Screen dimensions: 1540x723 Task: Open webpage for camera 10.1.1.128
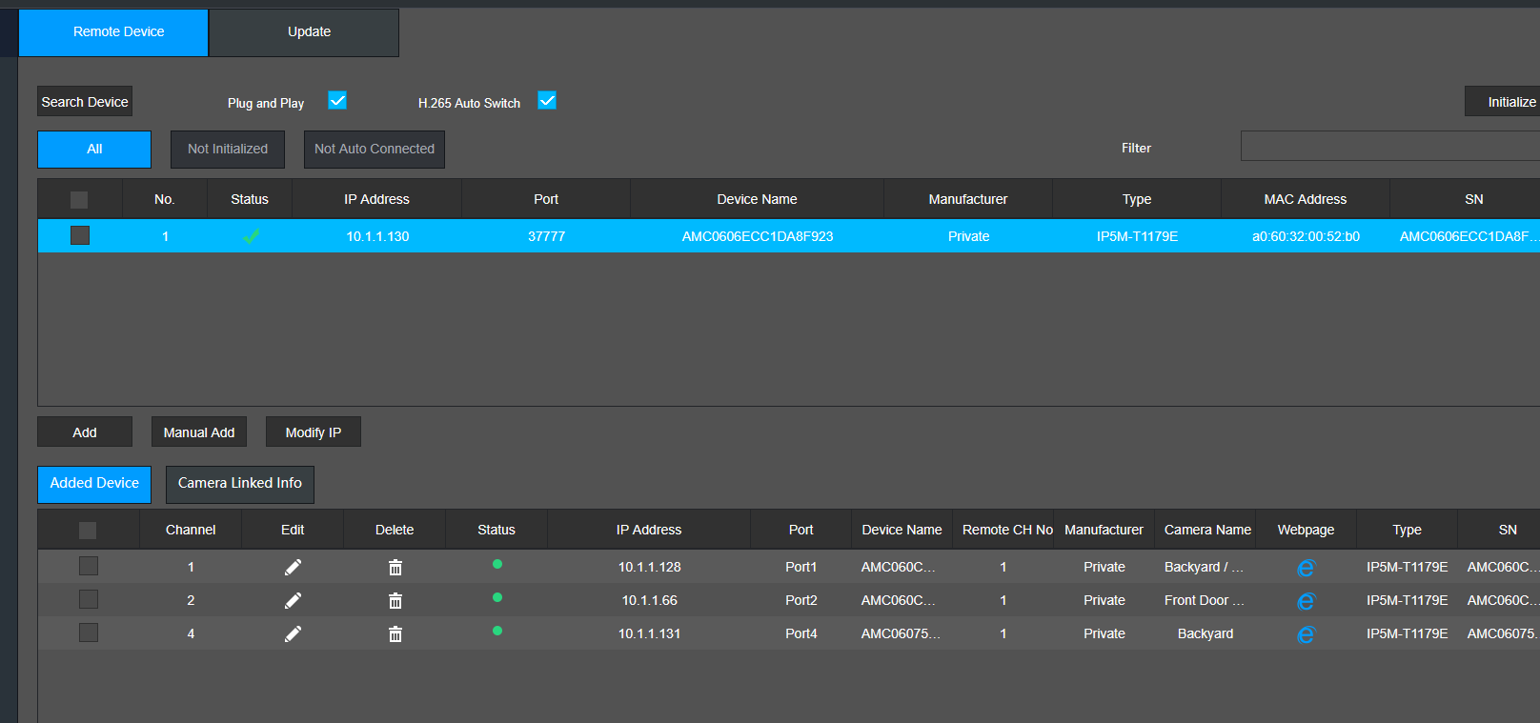pyautogui.click(x=1306, y=568)
